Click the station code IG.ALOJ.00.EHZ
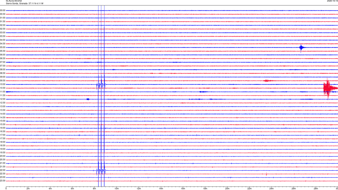338x190 pixels. 14,1
